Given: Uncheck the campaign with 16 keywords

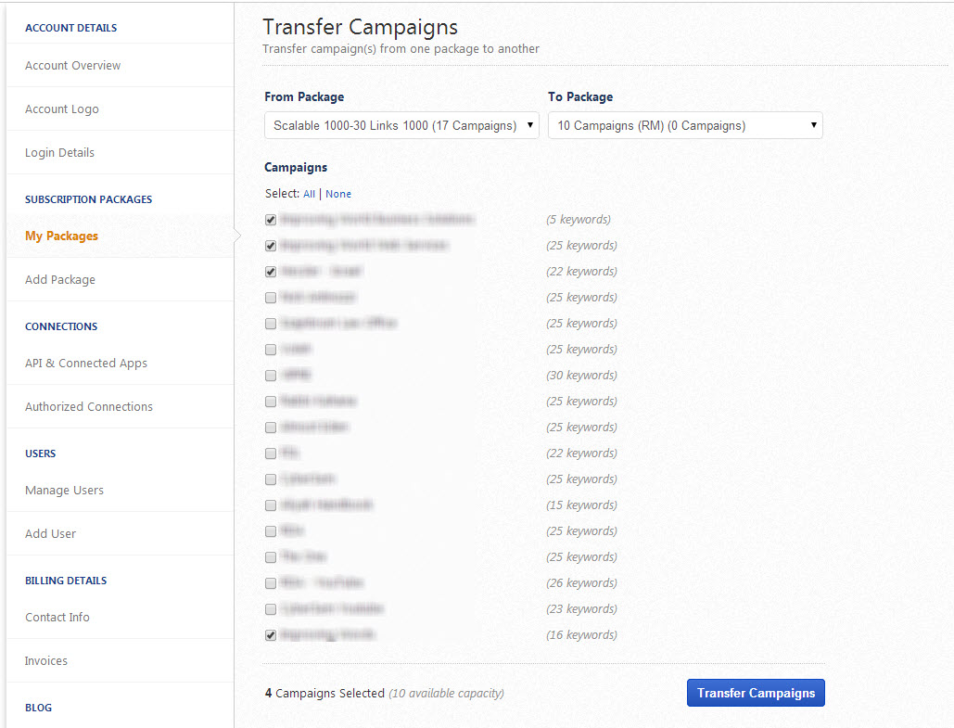Looking at the screenshot, I should tap(271, 635).
